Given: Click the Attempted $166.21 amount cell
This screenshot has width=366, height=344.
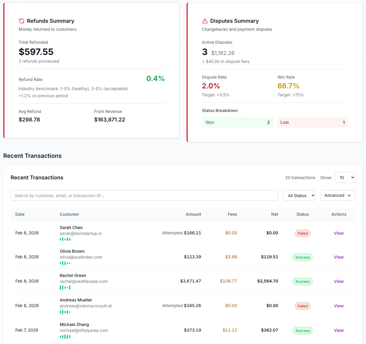Looking at the screenshot, I should pos(182,233).
